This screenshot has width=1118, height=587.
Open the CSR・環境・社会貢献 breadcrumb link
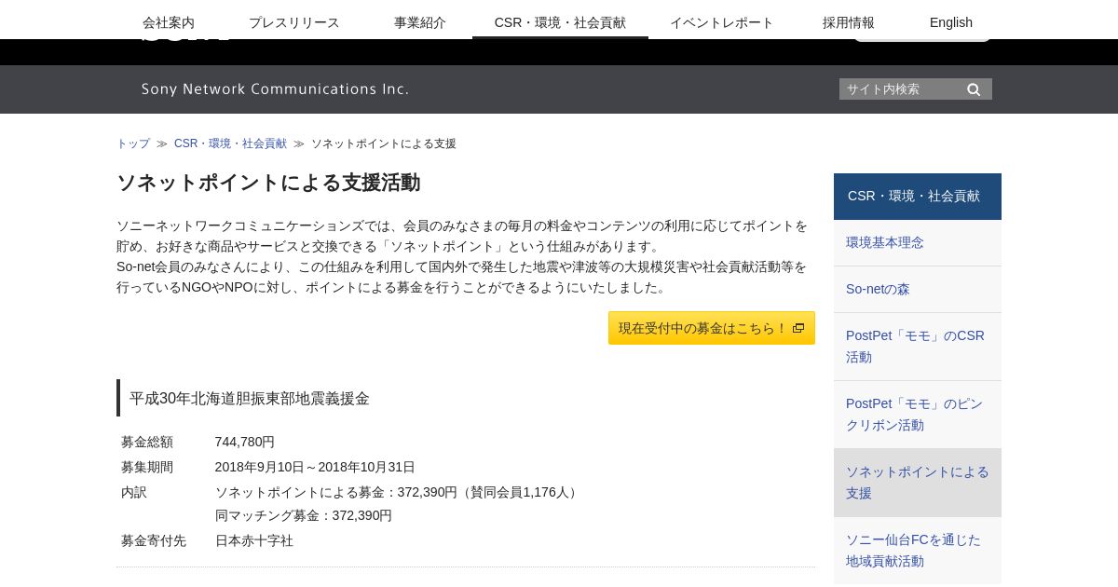pyautogui.click(x=230, y=143)
